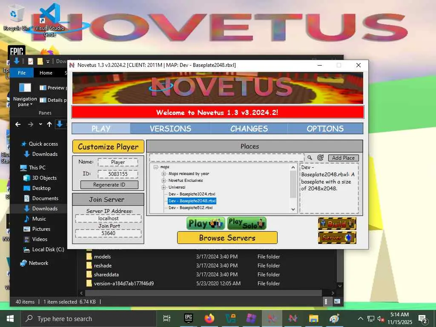This screenshot has height=327, width=436.
Task: Select "Dev - Baseplate512.rbxl" map
Action: point(190,208)
